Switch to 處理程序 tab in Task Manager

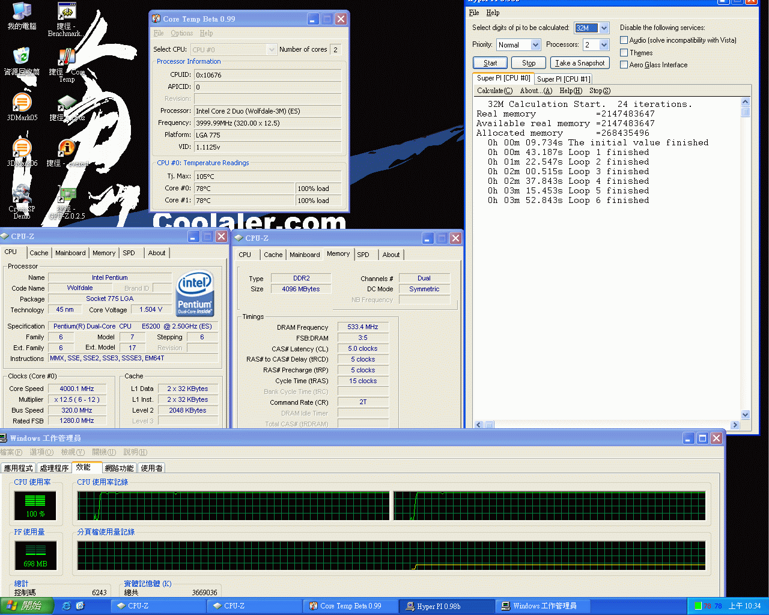[54, 468]
